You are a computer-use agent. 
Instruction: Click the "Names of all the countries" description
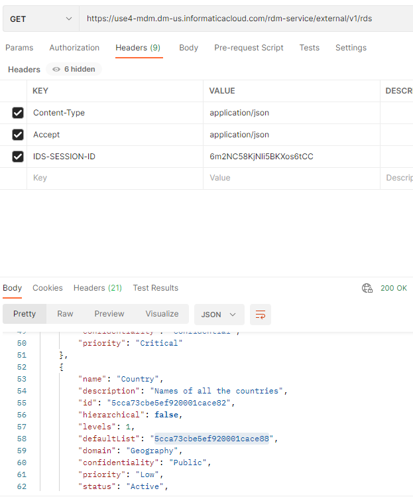pos(216,391)
